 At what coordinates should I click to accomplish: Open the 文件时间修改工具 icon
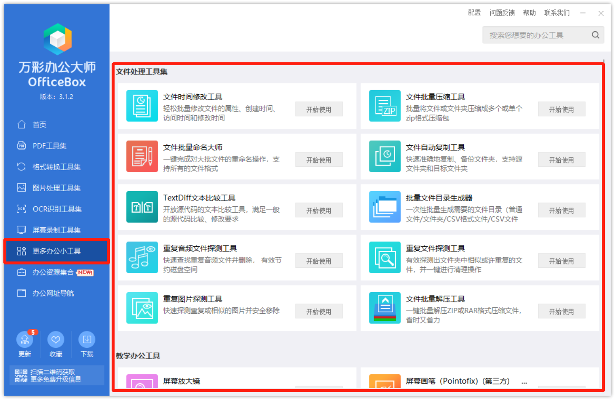pos(142,106)
